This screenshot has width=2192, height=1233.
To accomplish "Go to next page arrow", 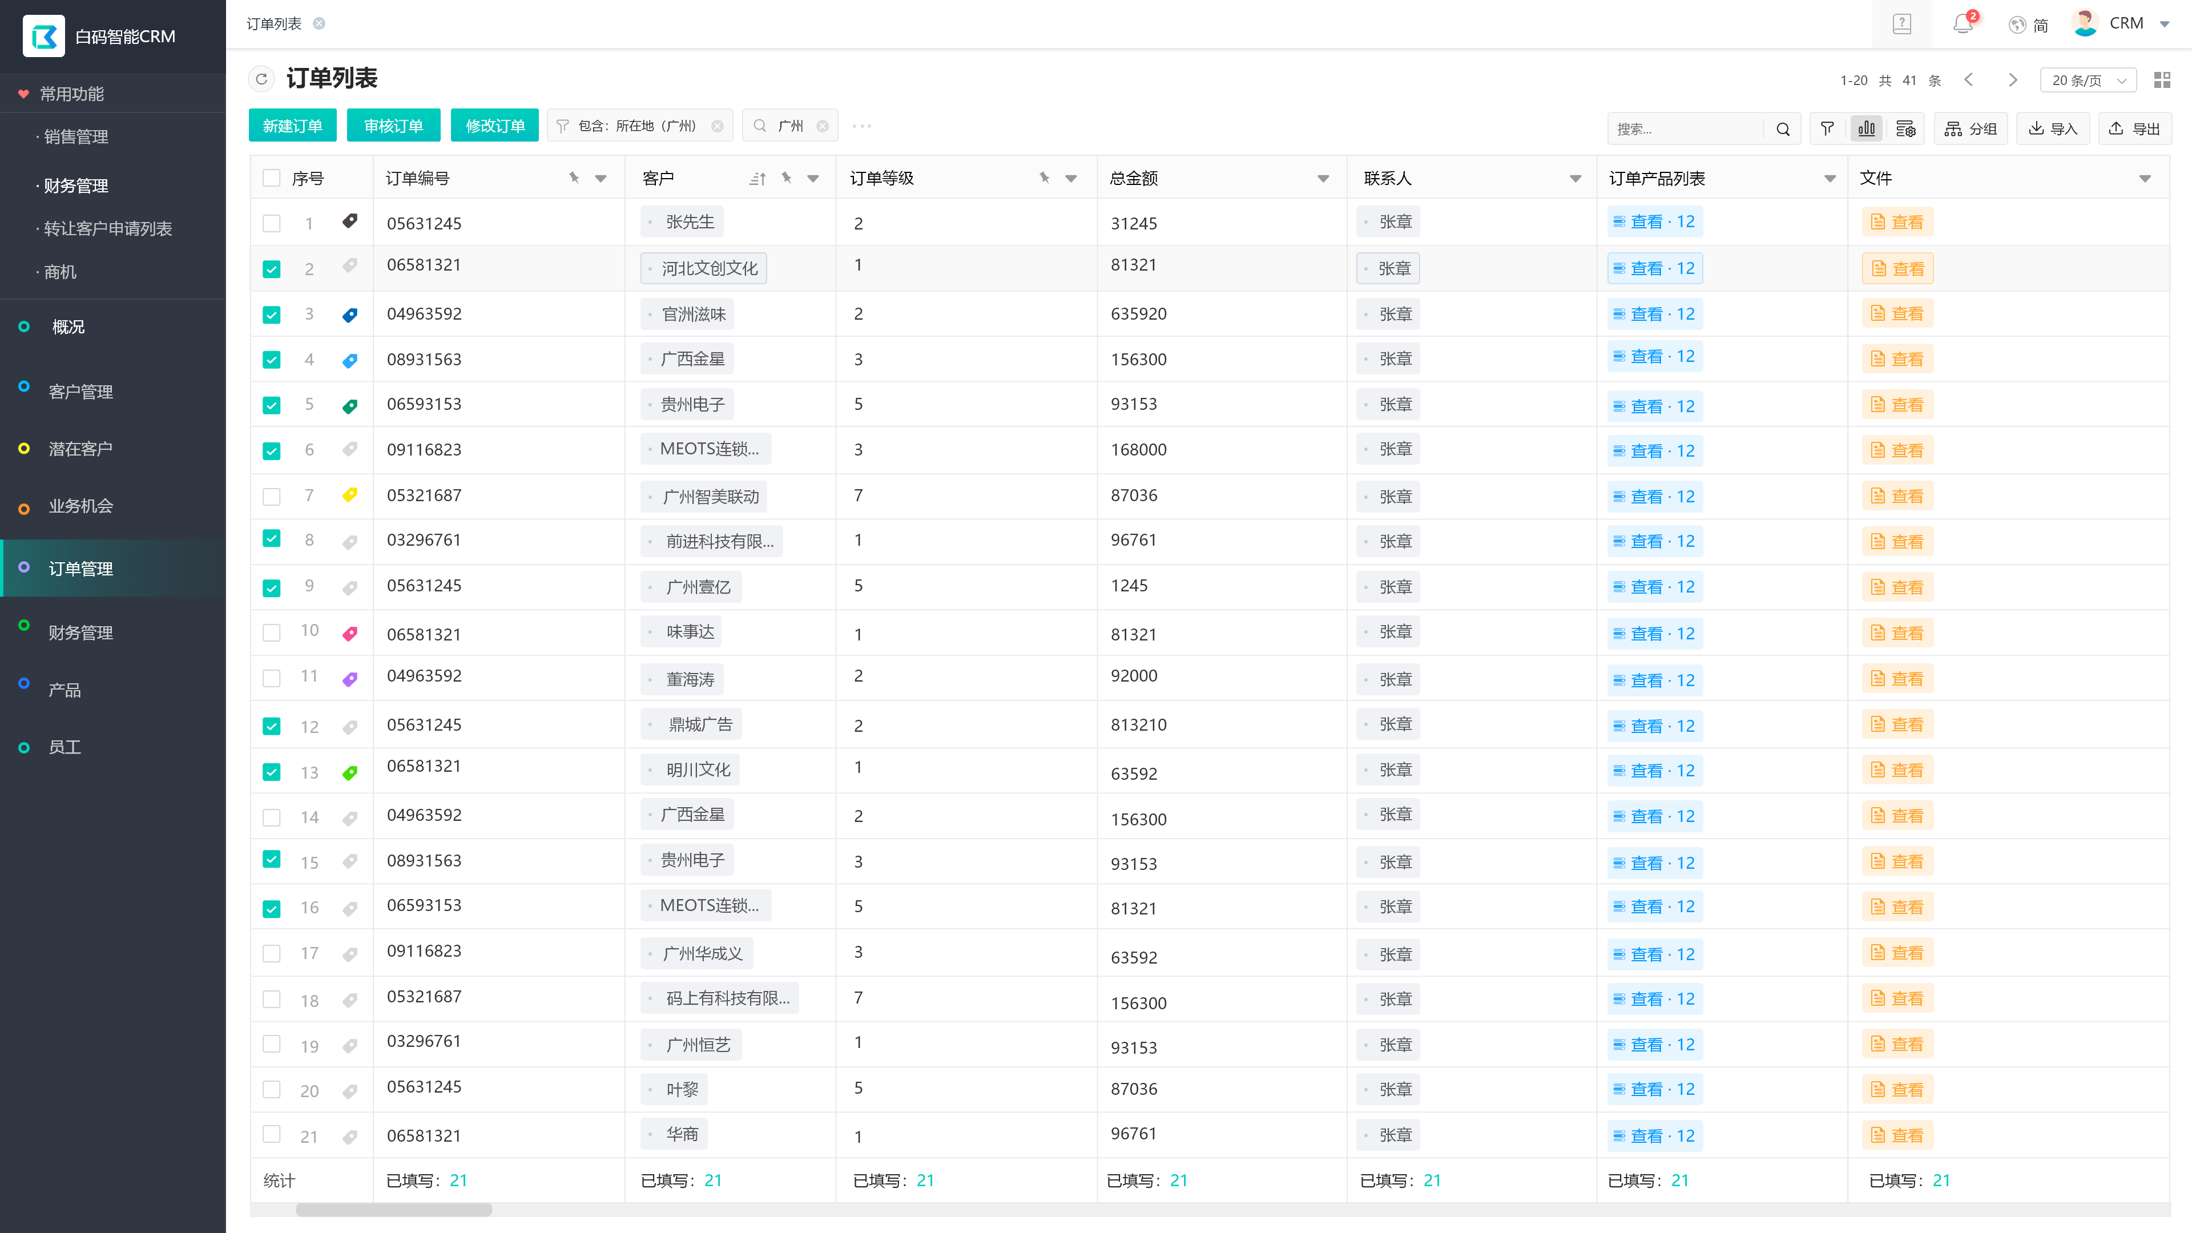I will [x=2012, y=80].
